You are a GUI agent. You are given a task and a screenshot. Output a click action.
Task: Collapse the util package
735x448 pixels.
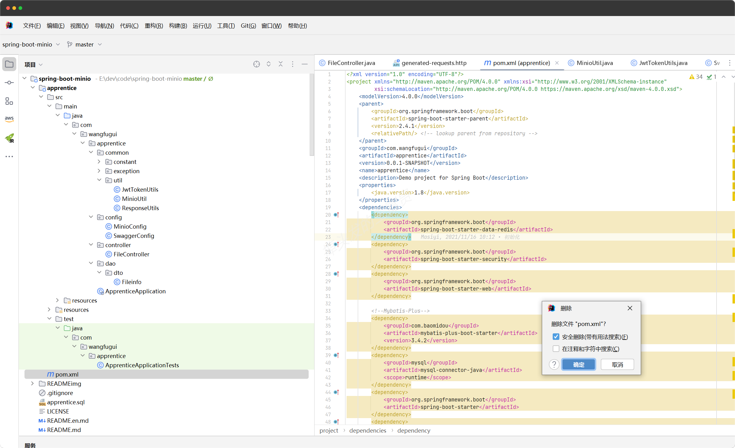point(99,180)
